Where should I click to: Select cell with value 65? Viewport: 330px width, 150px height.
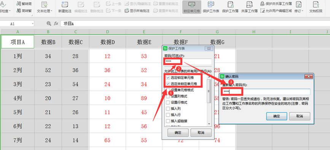click(x=108, y=140)
